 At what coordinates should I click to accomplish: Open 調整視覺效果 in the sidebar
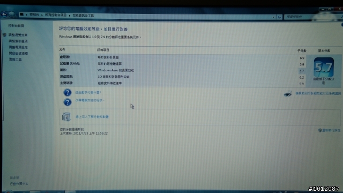pos(18,35)
